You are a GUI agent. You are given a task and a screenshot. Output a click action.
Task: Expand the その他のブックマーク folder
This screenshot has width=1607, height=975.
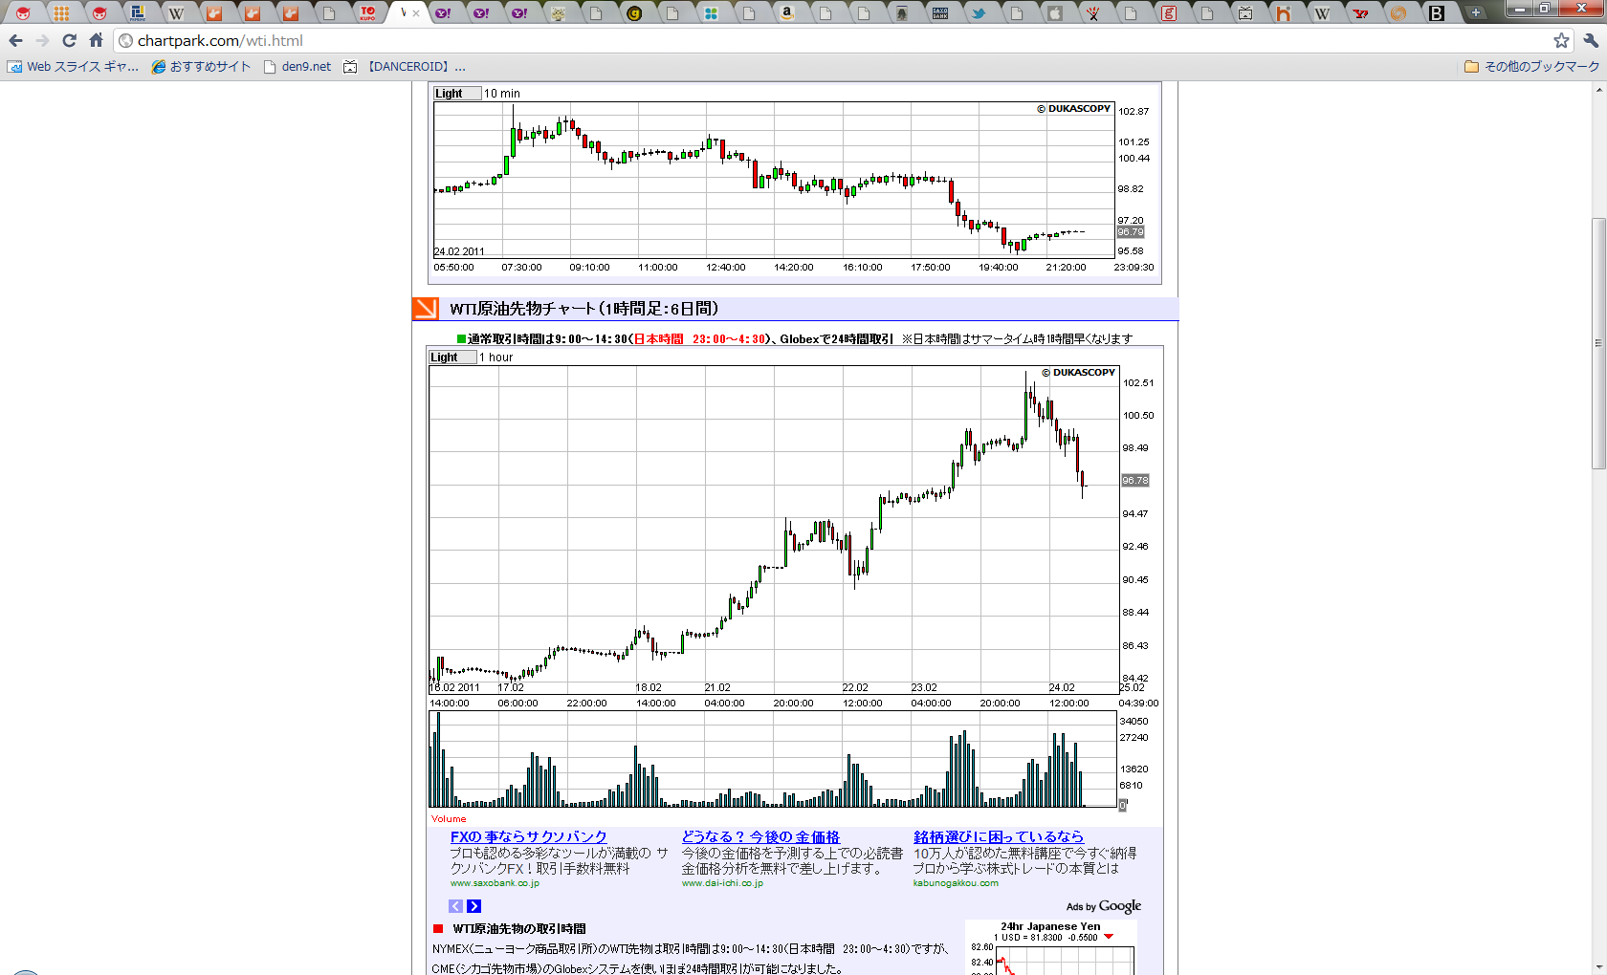pyautogui.click(x=1531, y=67)
